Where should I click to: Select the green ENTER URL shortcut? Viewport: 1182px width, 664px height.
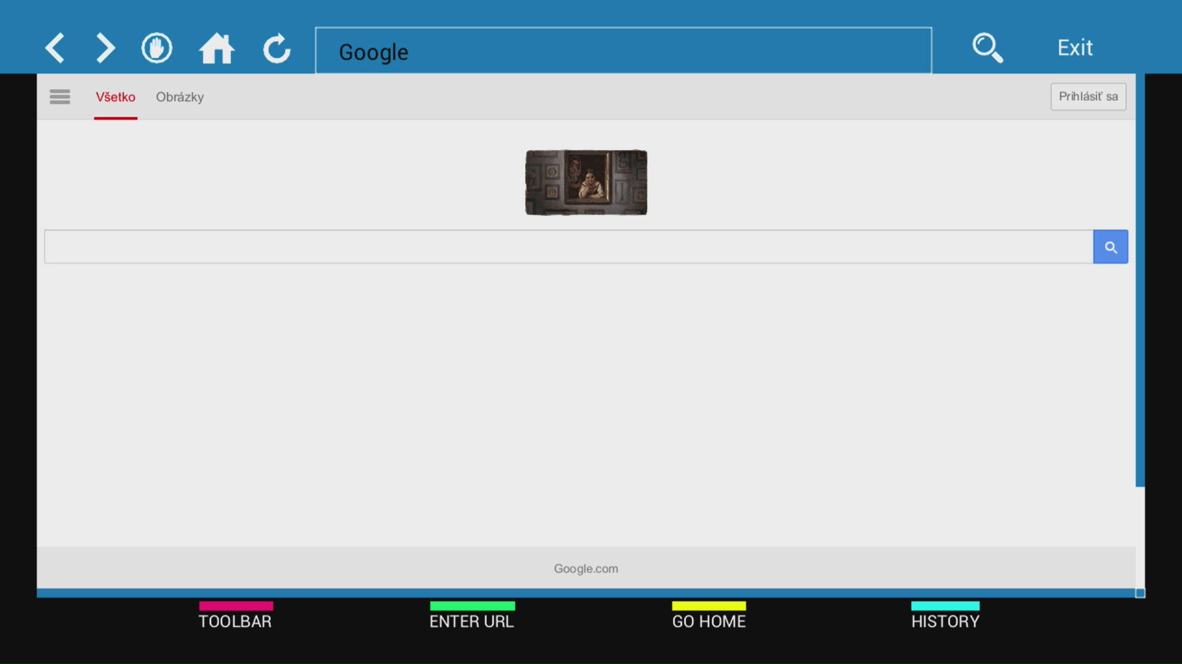pyautogui.click(x=472, y=615)
